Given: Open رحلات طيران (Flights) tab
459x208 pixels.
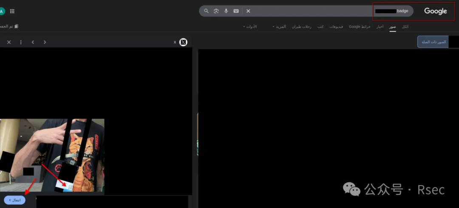Looking at the screenshot, I should (x=301, y=27).
